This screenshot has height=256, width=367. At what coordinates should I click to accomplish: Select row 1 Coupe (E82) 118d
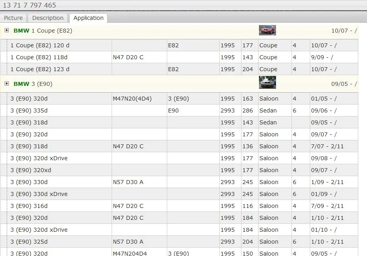[179, 57]
